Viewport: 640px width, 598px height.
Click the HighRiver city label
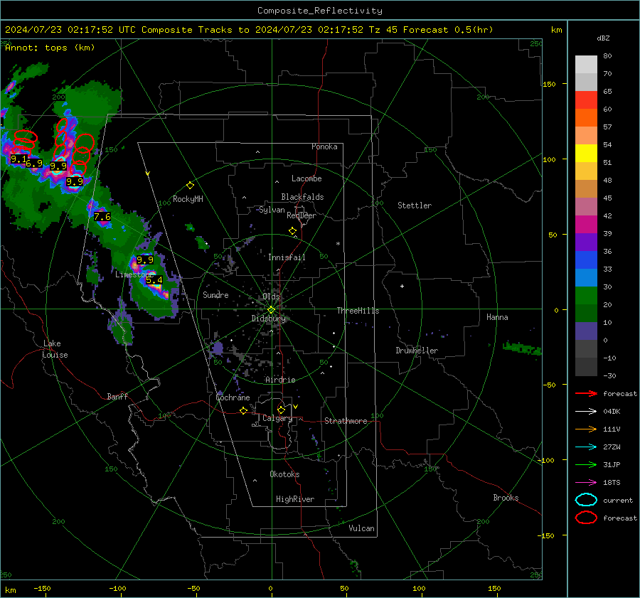(x=295, y=499)
